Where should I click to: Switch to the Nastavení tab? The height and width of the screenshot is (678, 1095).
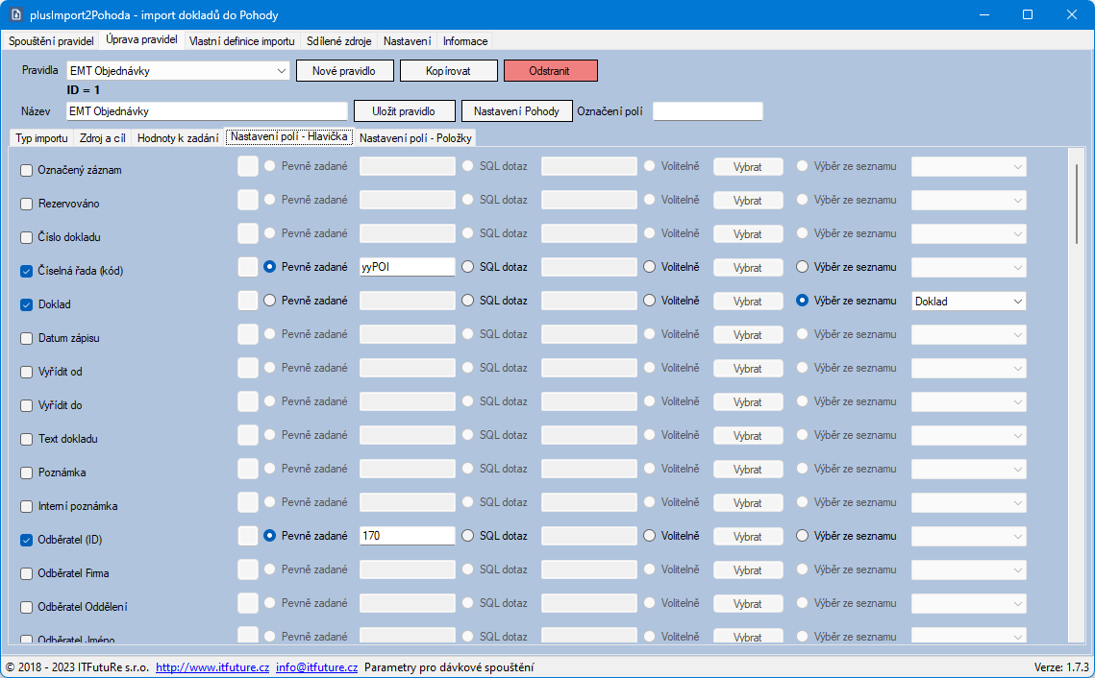pos(407,41)
